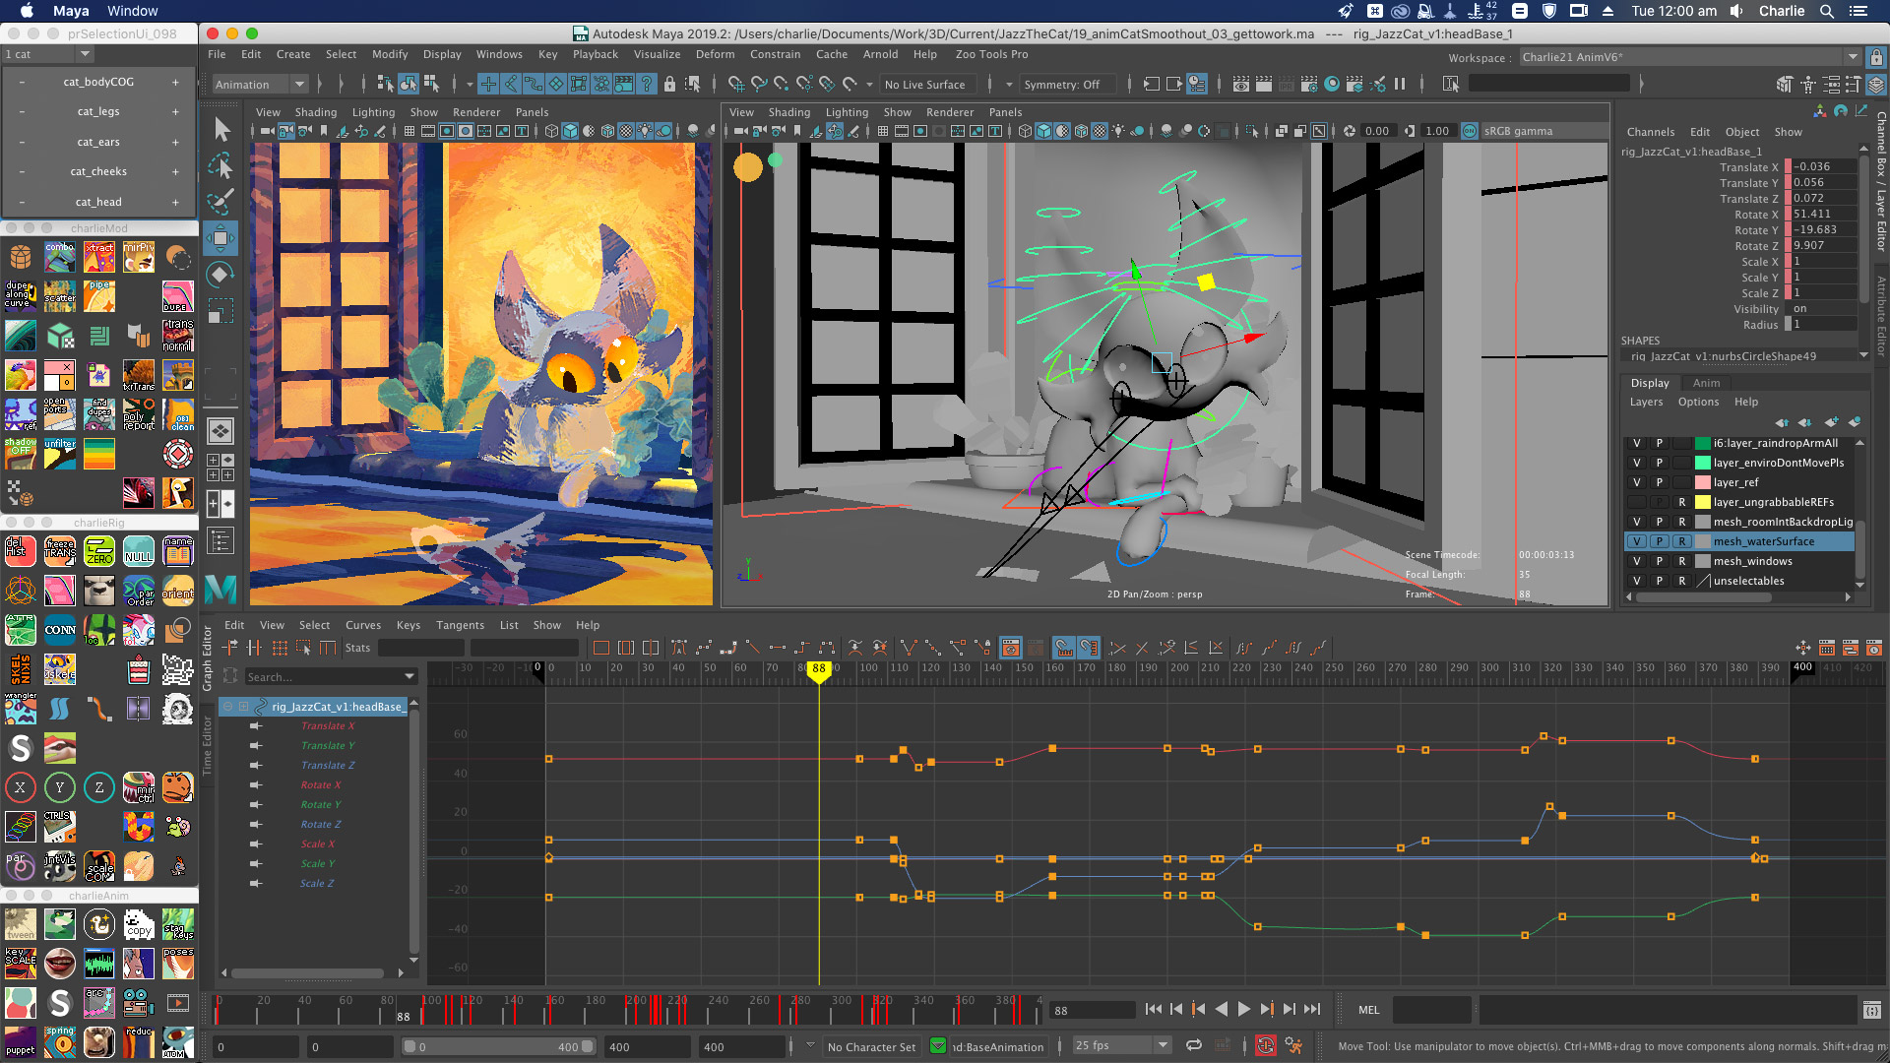Apply Linear tangents in Graph Editor
1890x1063 pixels.
[753, 648]
